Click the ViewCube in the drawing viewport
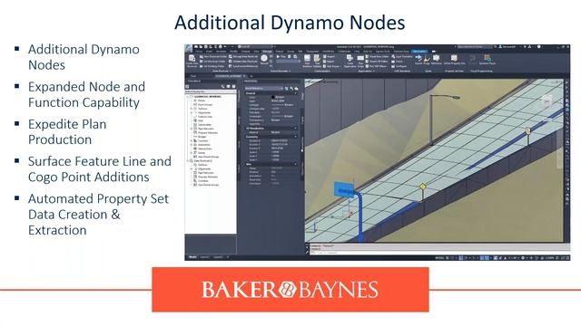Image resolution: width=581 pixels, height=326 pixels. coord(547,101)
